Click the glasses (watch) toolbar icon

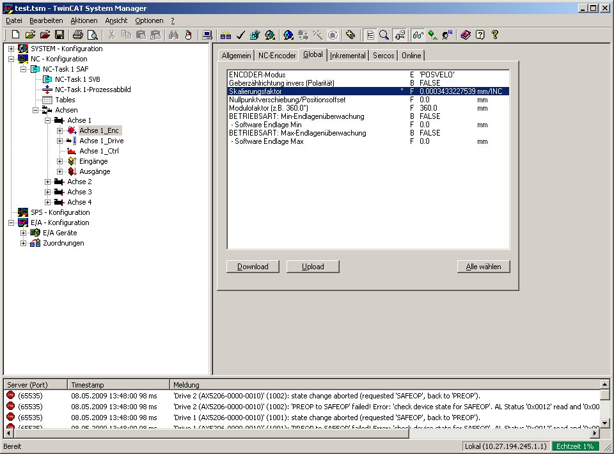tap(418, 35)
